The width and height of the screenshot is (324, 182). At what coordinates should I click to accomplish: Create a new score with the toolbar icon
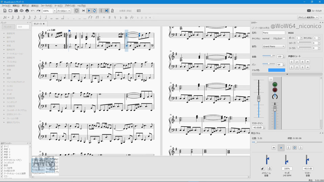pyautogui.click(x=5, y=11)
